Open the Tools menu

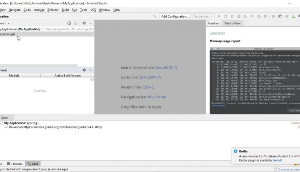[x=84, y=10]
